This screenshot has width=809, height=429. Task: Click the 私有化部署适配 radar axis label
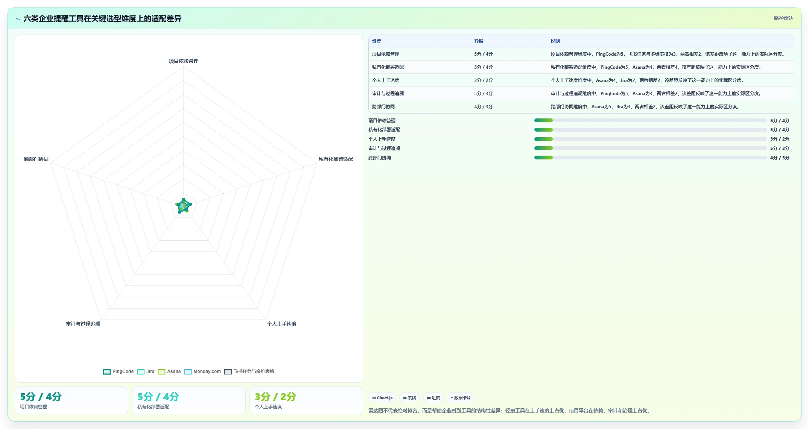point(336,159)
